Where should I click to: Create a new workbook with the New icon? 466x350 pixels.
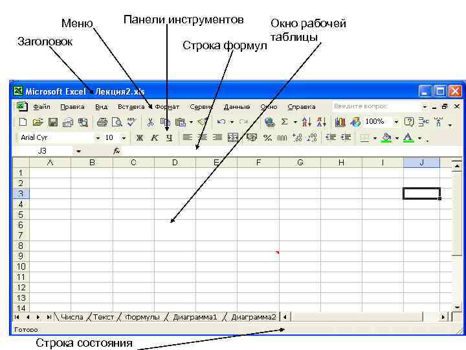[x=23, y=122]
